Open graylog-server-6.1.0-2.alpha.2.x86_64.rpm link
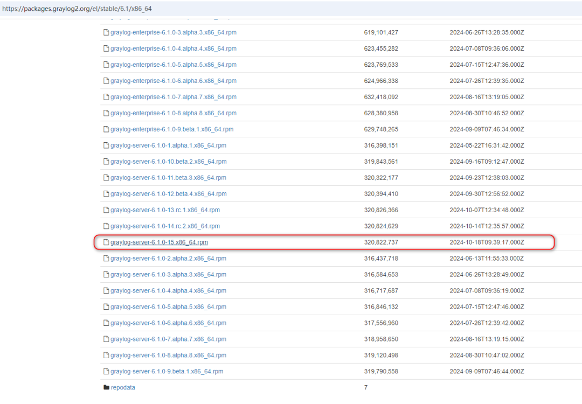Screen dimensions: 582x404 coord(168,258)
